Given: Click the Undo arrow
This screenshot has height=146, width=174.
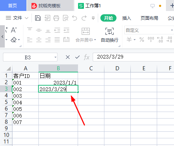Looking at the screenshot, I should pyautogui.click(x=75, y=18).
